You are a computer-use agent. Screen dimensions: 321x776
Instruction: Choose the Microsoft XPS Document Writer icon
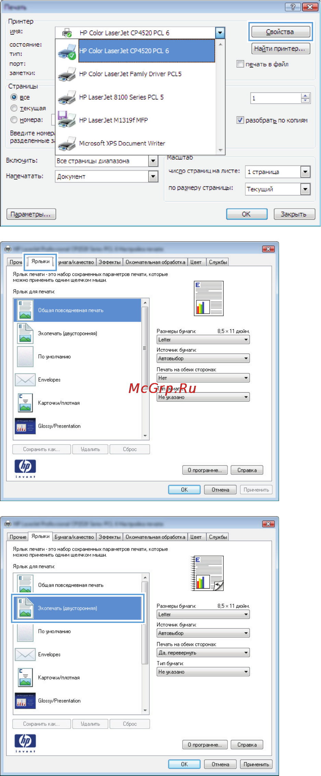click(x=67, y=143)
